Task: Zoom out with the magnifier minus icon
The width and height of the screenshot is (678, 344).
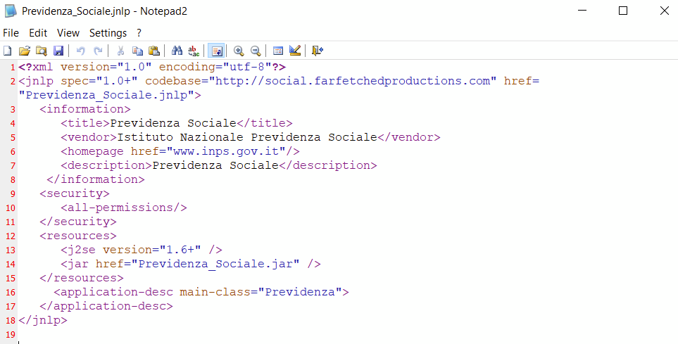Action: coord(256,51)
